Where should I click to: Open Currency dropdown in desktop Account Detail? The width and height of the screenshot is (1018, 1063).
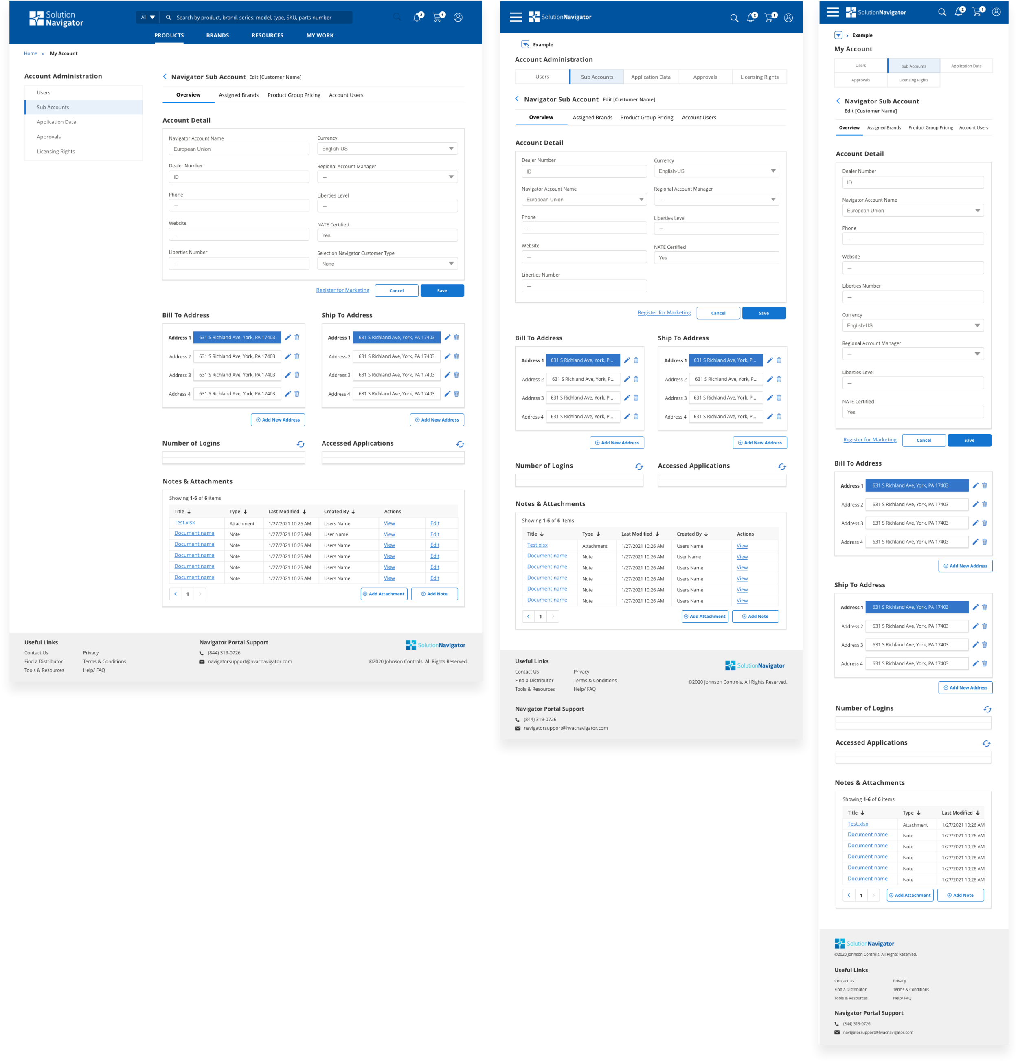tap(387, 149)
